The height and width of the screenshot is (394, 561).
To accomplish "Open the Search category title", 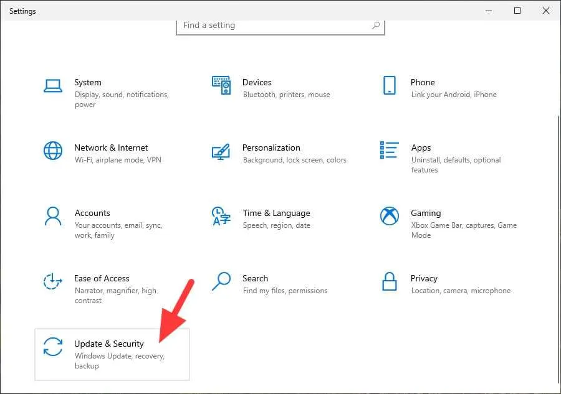I will point(255,279).
